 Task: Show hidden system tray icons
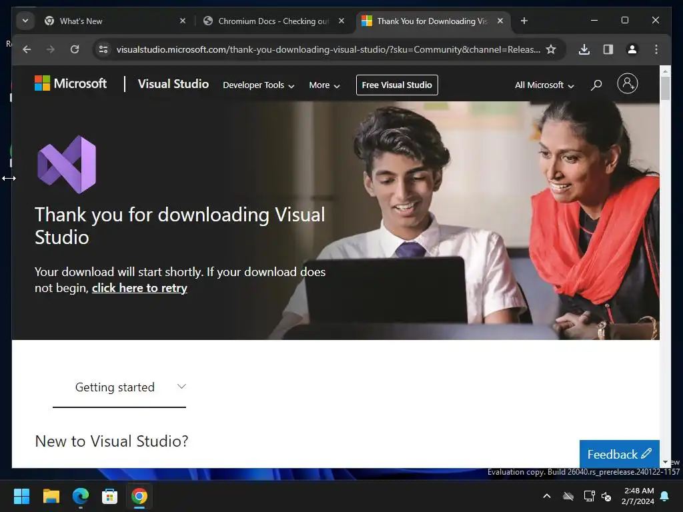pyautogui.click(x=547, y=496)
